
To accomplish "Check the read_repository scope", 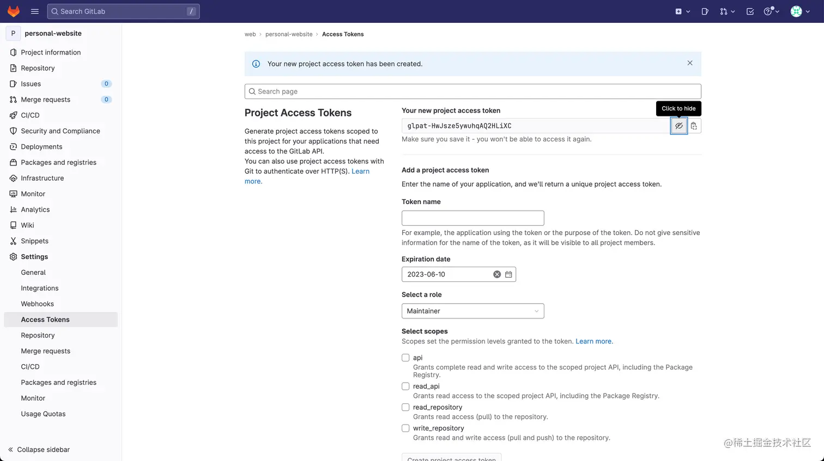I will [405, 407].
